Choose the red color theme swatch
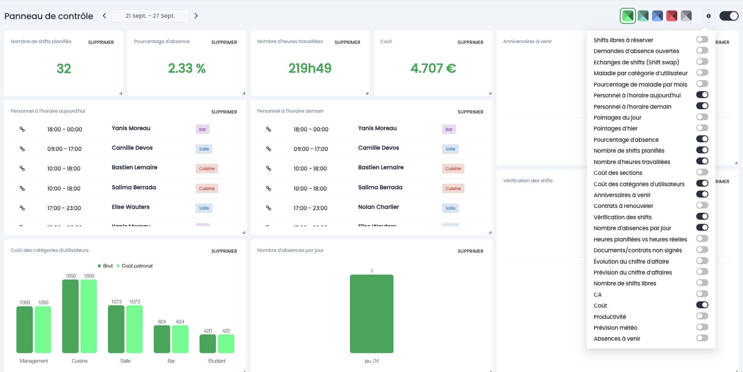The height and width of the screenshot is (372, 743). (x=672, y=16)
